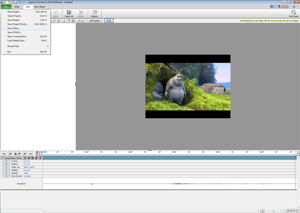Click the orange share icon beside LinkedIn
The height and width of the screenshot is (213, 300).
pos(283,6)
